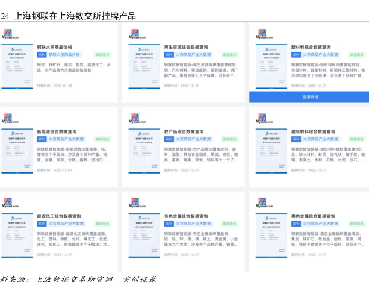This screenshot has width=369, height=282.
Task: Open the 黑色金属综合数据查询 product title
Action: tap(313, 216)
